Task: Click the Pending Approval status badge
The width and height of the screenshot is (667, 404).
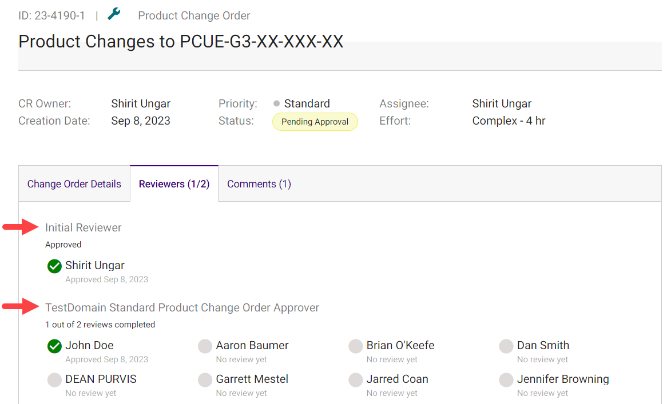Action: [x=315, y=122]
